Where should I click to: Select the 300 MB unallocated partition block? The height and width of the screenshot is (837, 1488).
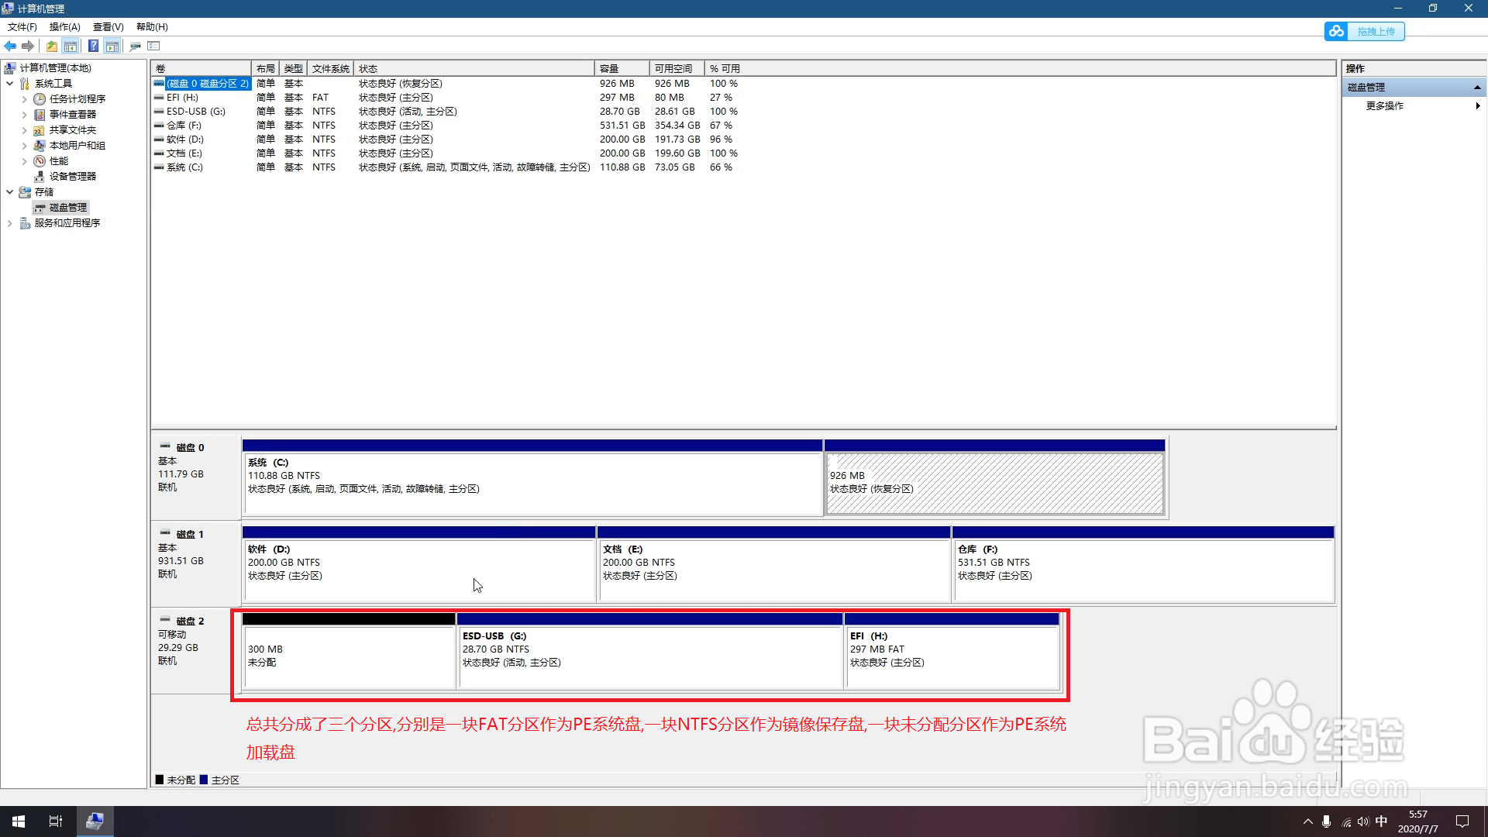pyautogui.click(x=349, y=656)
